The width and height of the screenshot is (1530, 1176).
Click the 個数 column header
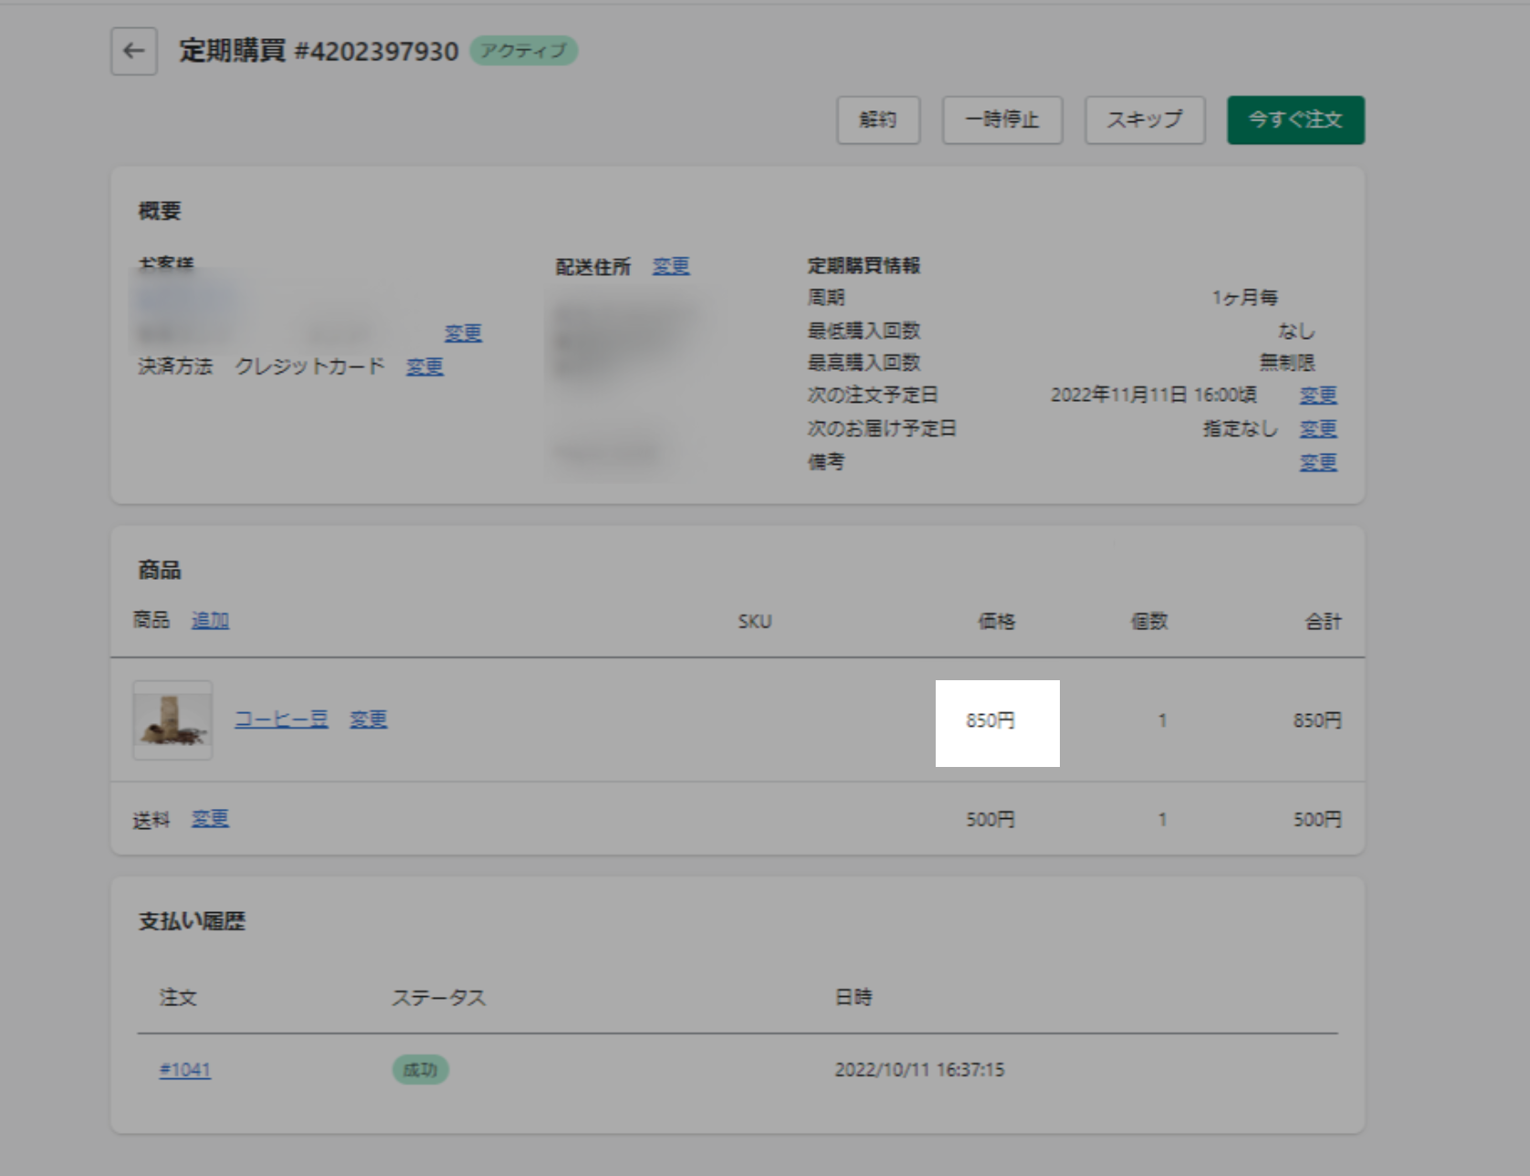1149,622
